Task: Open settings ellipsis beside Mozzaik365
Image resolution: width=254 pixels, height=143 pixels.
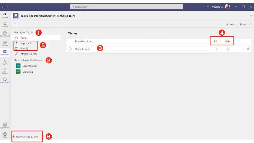Action: point(208,7)
